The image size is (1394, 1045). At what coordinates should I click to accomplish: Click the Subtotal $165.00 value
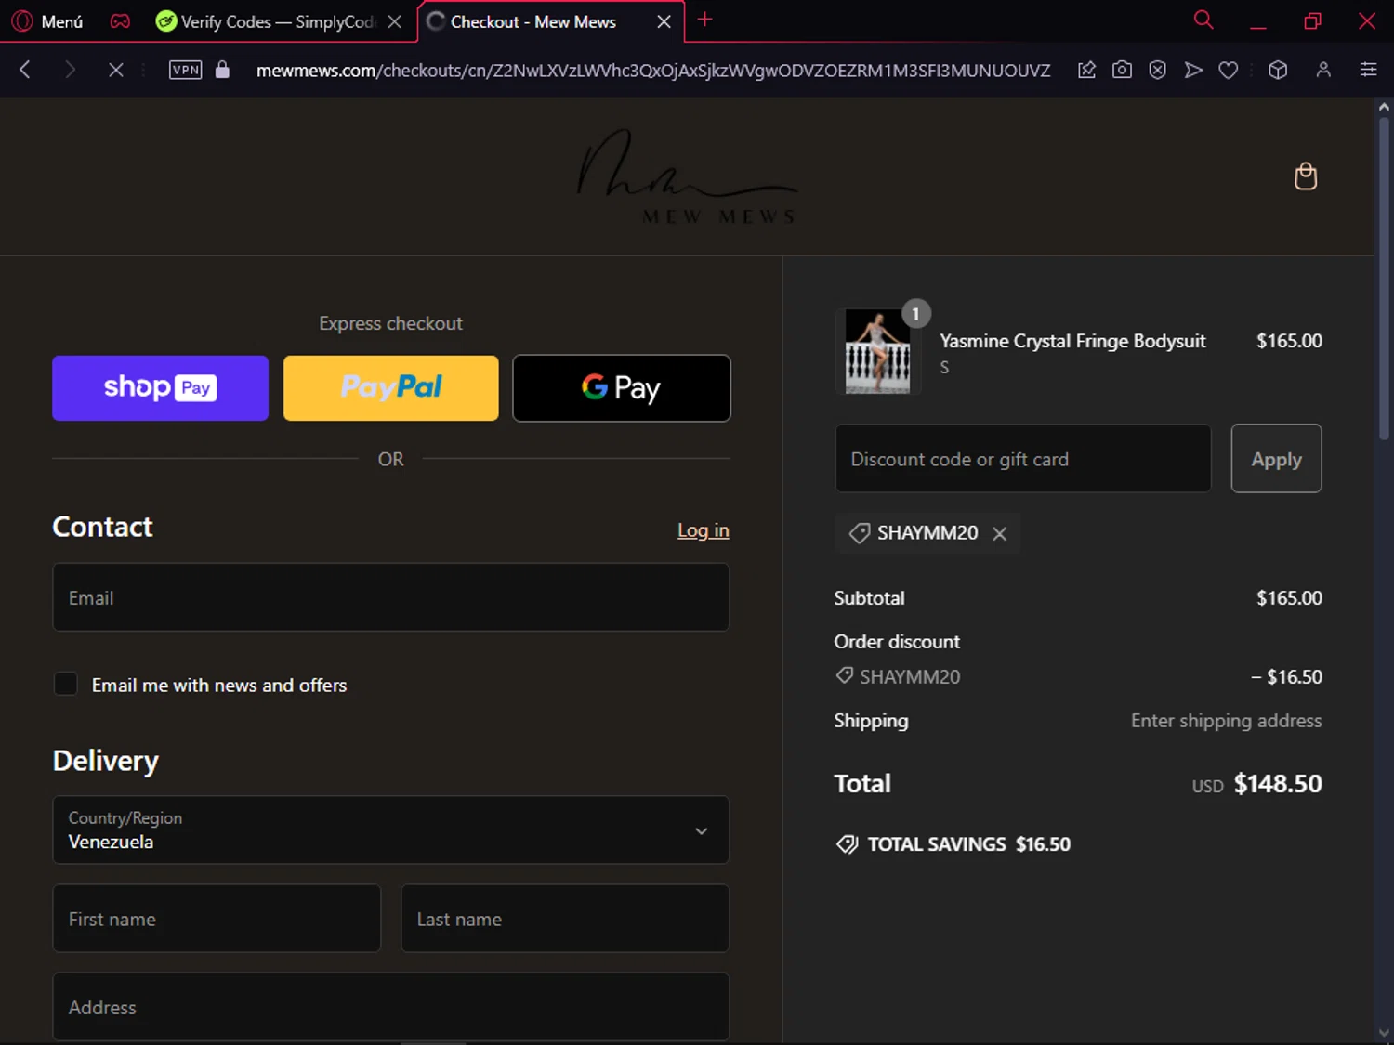tap(1289, 598)
